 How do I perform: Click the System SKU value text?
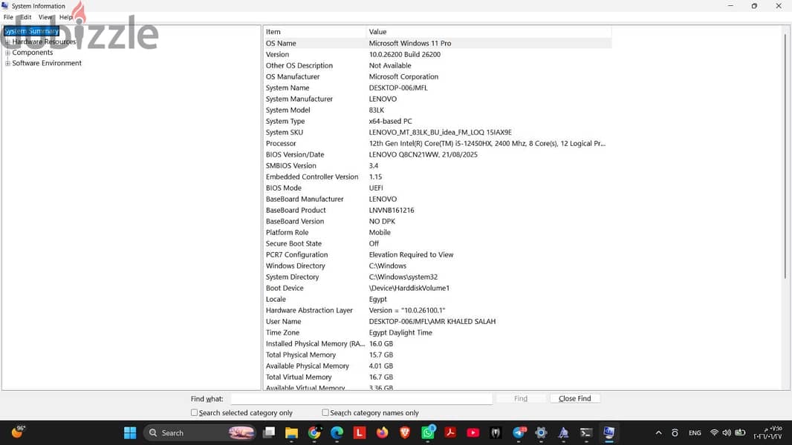coord(440,133)
